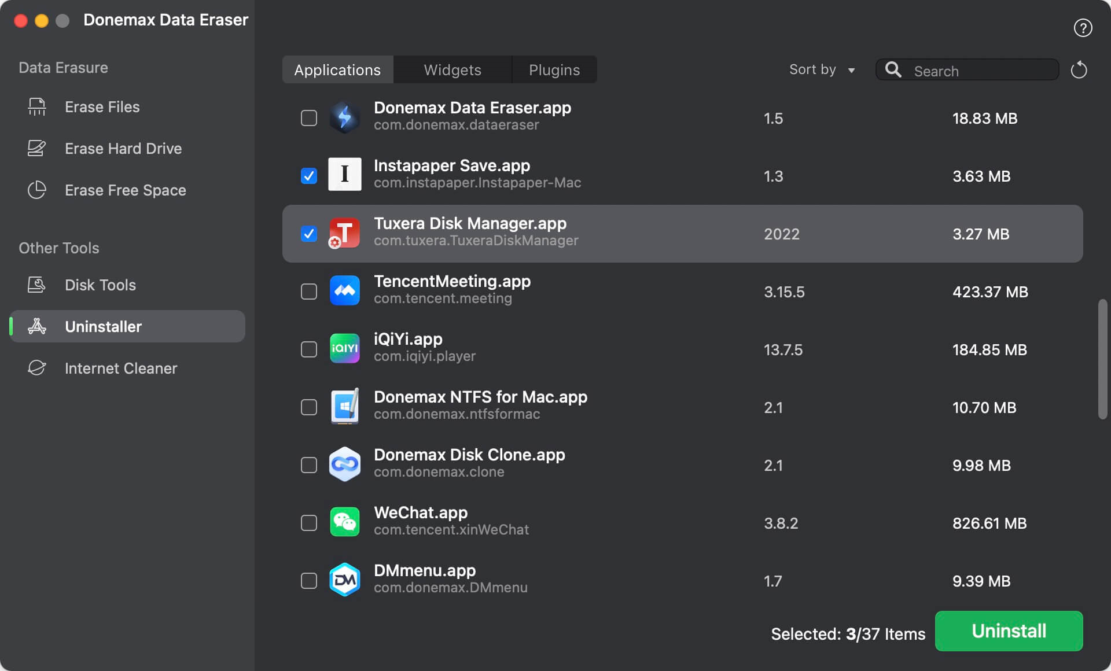Click version 3.15.5 of TencentMeeting
The height and width of the screenshot is (671, 1111).
(x=784, y=292)
